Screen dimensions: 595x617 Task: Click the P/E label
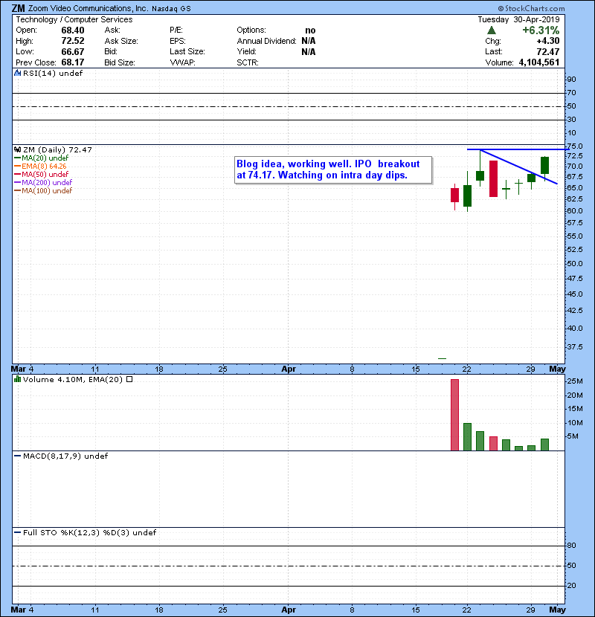176,30
